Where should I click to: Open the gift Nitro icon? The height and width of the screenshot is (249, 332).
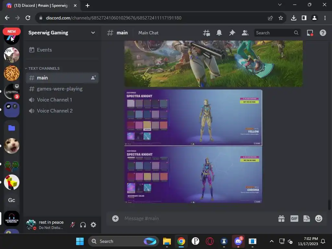click(281, 219)
